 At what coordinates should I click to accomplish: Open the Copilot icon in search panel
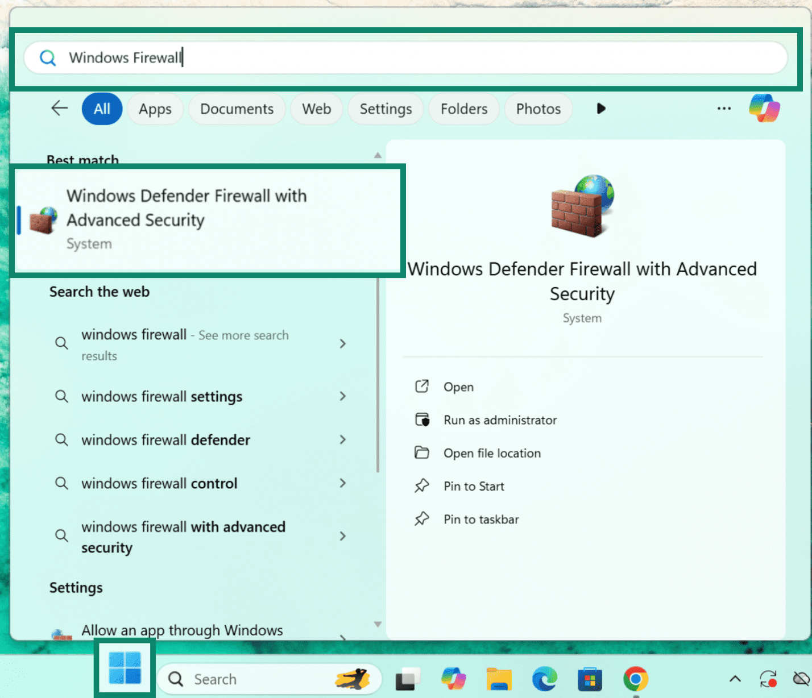click(x=764, y=108)
